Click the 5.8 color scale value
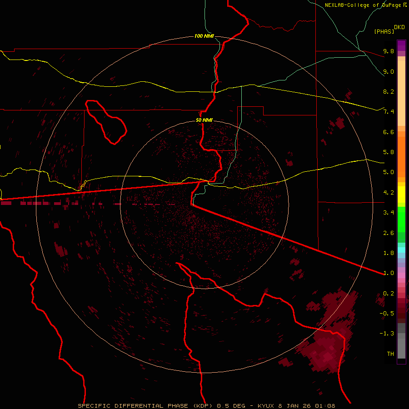Viewport: 409px width, 409px height. [x=389, y=152]
